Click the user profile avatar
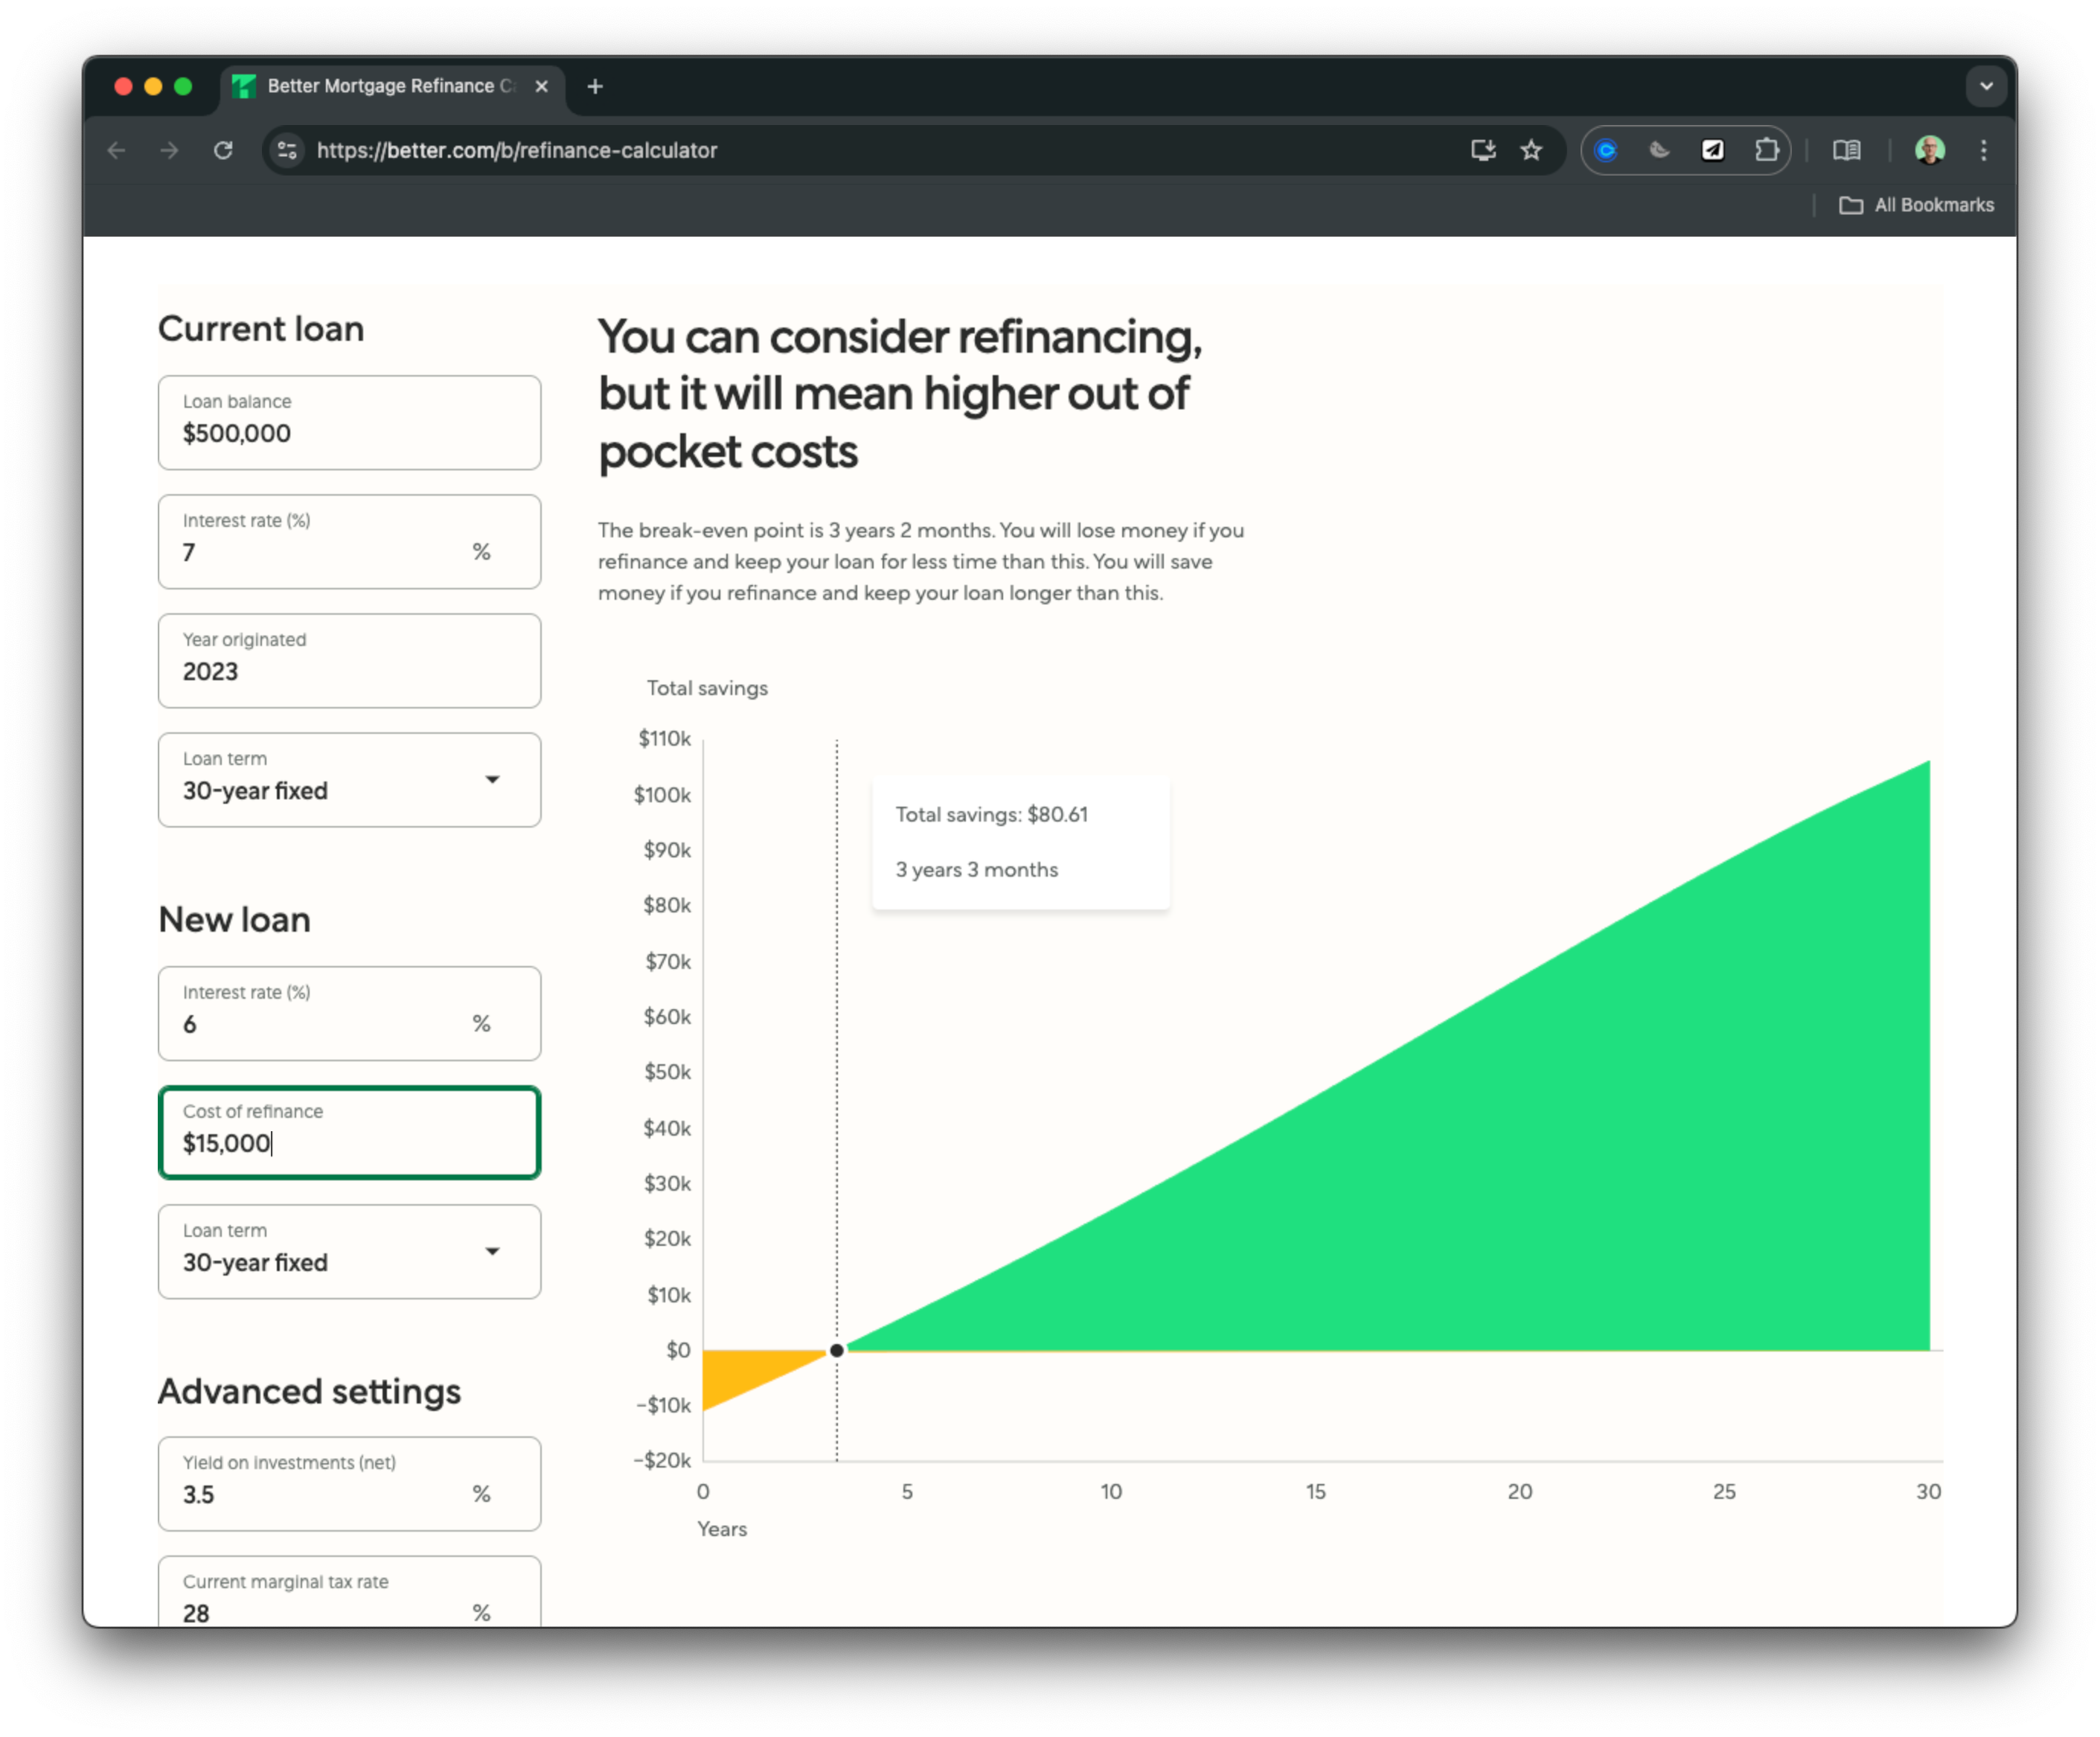 coord(1929,150)
